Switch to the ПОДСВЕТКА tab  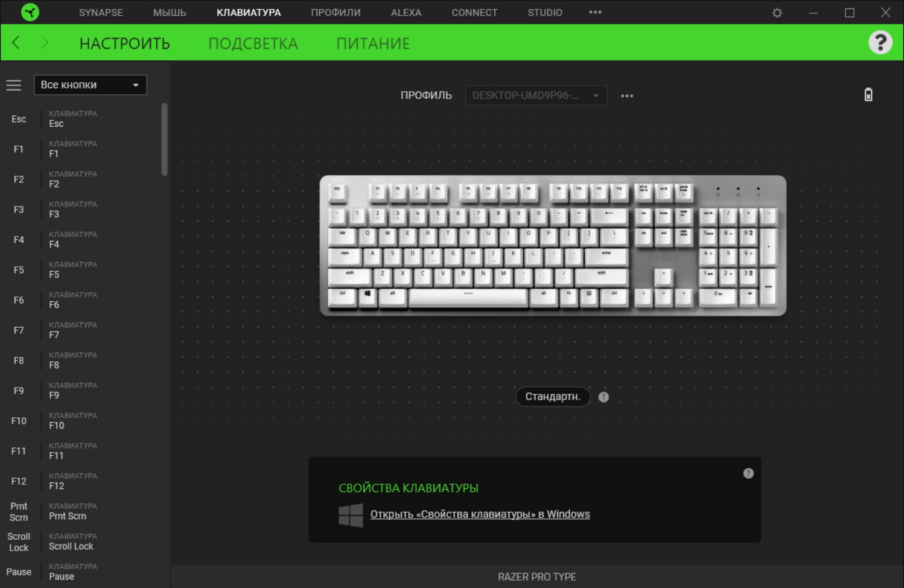[253, 43]
